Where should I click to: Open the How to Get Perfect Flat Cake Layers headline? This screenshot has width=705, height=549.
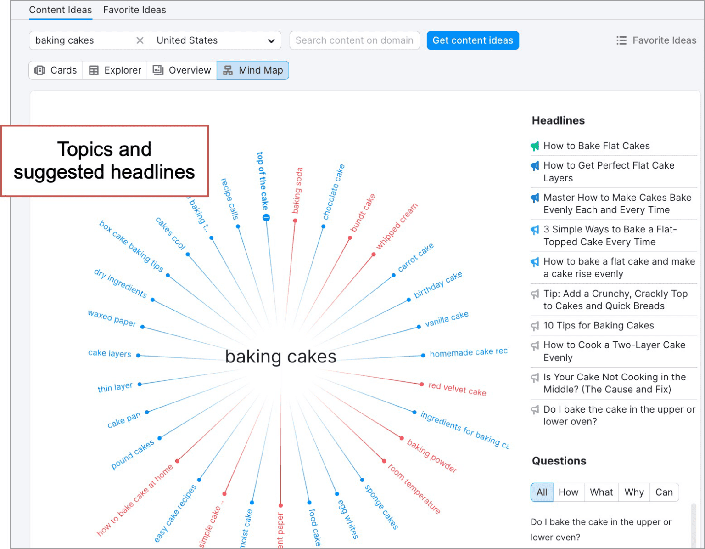[x=609, y=172]
